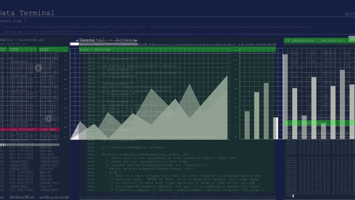The image size is (355, 200).
Task: Open the Data Terminal title menu
Action: pos(26,13)
